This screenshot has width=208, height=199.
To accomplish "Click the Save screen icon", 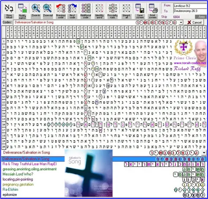I will [x=140, y=8].
